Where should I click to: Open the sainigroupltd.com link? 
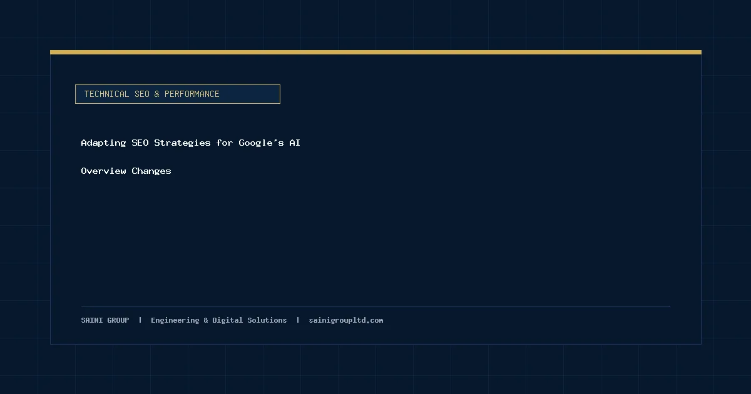click(x=346, y=320)
